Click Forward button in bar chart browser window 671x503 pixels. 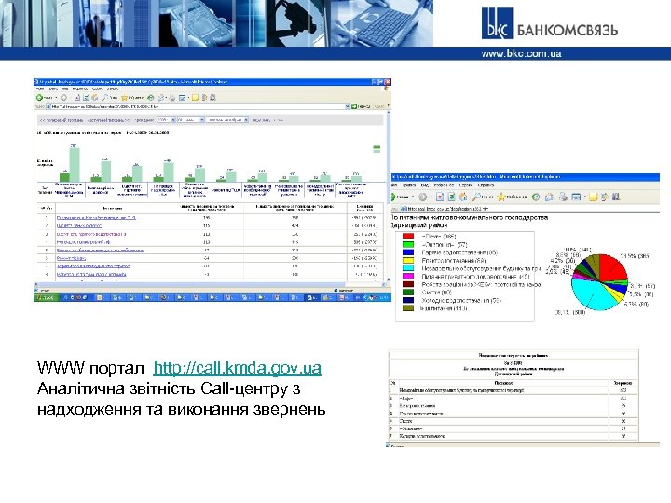(x=63, y=98)
